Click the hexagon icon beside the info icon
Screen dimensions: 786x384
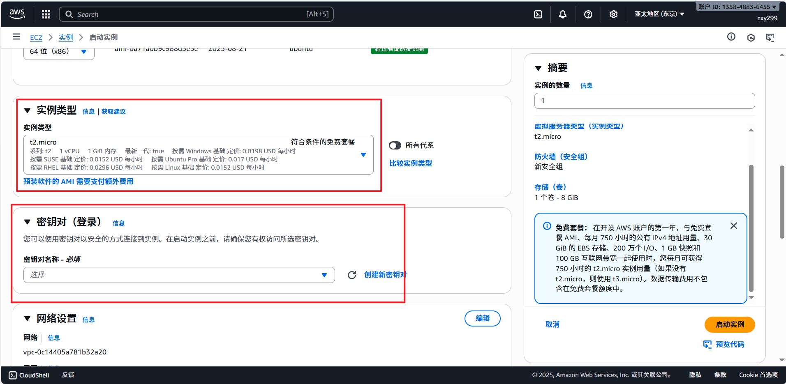751,38
